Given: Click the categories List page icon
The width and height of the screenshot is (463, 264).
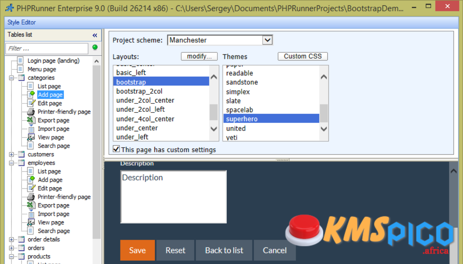Looking at the screenshot, I should tap(31, 86).
